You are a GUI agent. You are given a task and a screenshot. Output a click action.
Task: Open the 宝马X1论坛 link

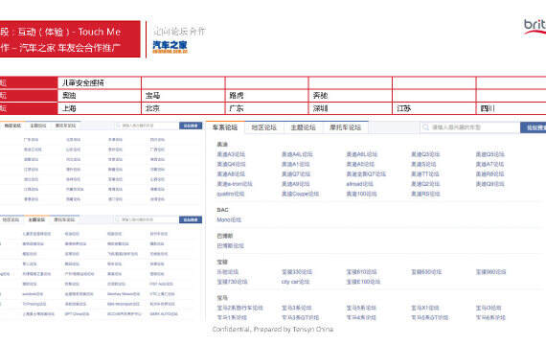[x=424, y=308]
